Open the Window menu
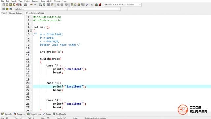The width and height of the screenshot is (211, 119). [x=57, y=1]
